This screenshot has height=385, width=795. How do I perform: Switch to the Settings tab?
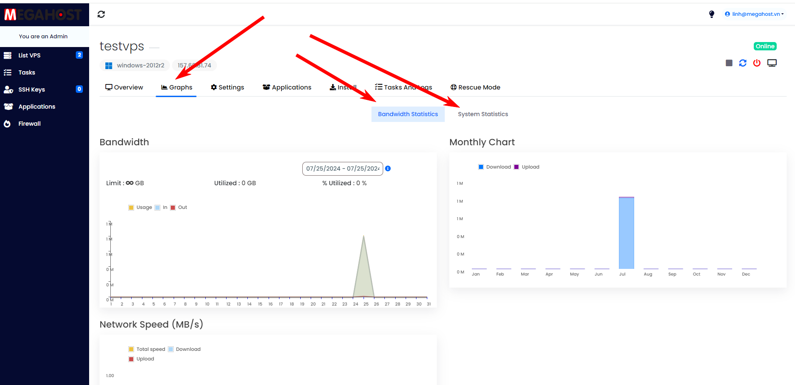coord(227,87)
